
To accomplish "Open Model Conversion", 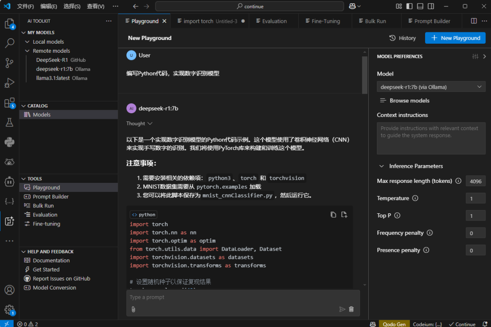I will 54,287.
